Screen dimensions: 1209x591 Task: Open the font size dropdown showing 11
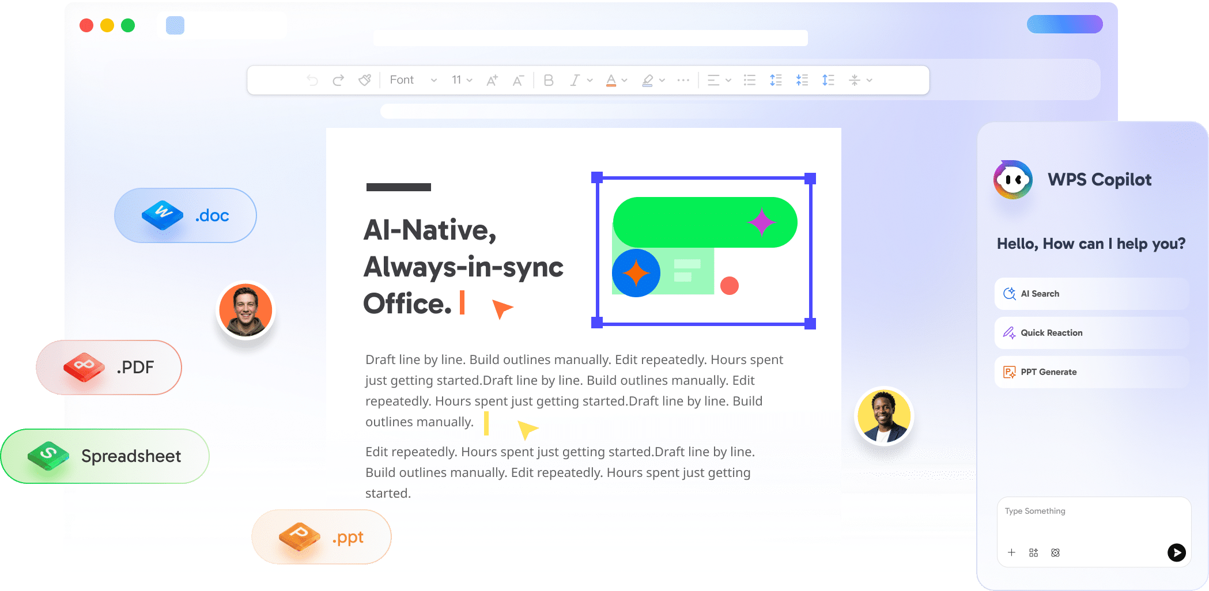[x=461, y=80]
